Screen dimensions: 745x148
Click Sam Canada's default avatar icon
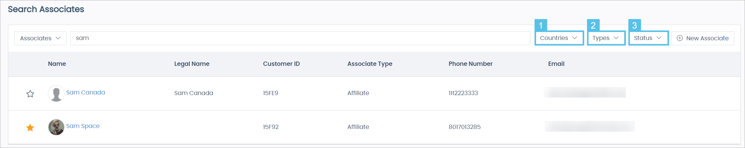(x=56, y=94)
